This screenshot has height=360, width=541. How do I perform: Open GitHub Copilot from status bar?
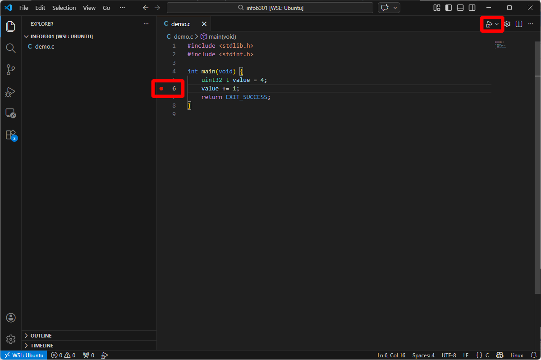(x=500, y=355)
